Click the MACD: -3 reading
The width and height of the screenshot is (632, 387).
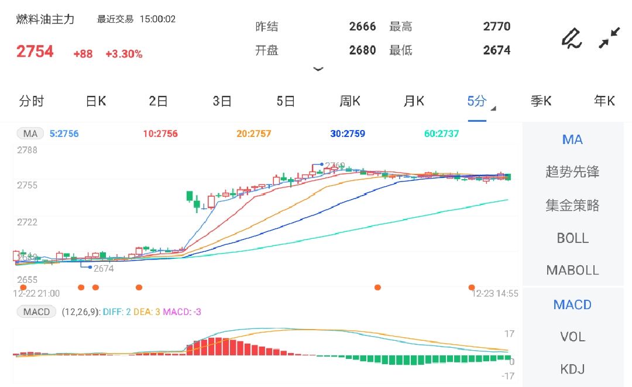(x=182, y=312)
